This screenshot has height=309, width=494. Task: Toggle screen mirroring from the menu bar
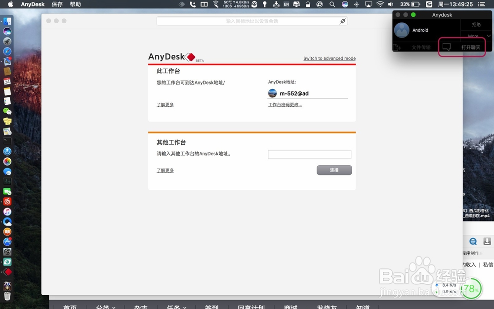(x=369, y=4)
